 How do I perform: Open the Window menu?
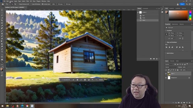point(44,1)
